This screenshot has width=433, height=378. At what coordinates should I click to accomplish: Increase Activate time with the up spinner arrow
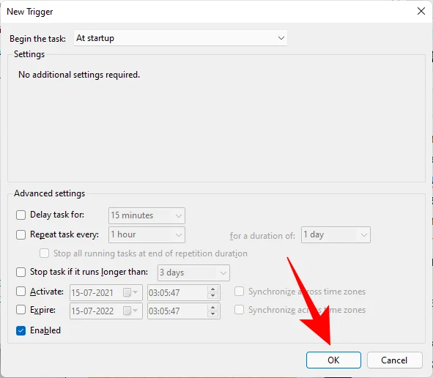click(212, 289)
